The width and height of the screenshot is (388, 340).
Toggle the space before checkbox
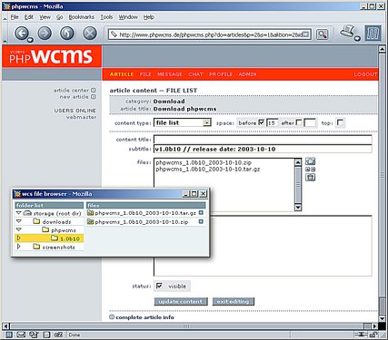(262, 122)
